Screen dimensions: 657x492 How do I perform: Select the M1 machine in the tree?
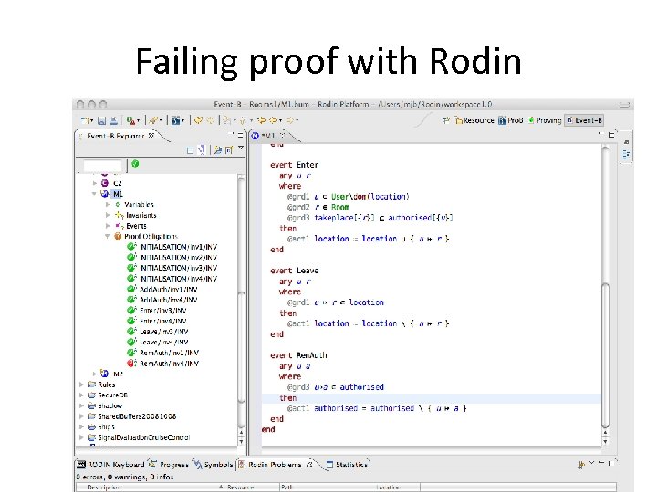[118, 194]
